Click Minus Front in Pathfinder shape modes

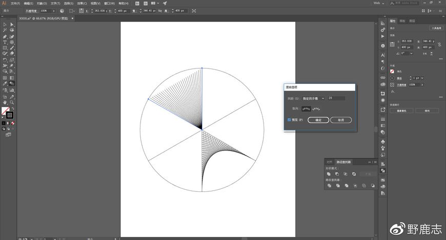(x=337, y=174)
